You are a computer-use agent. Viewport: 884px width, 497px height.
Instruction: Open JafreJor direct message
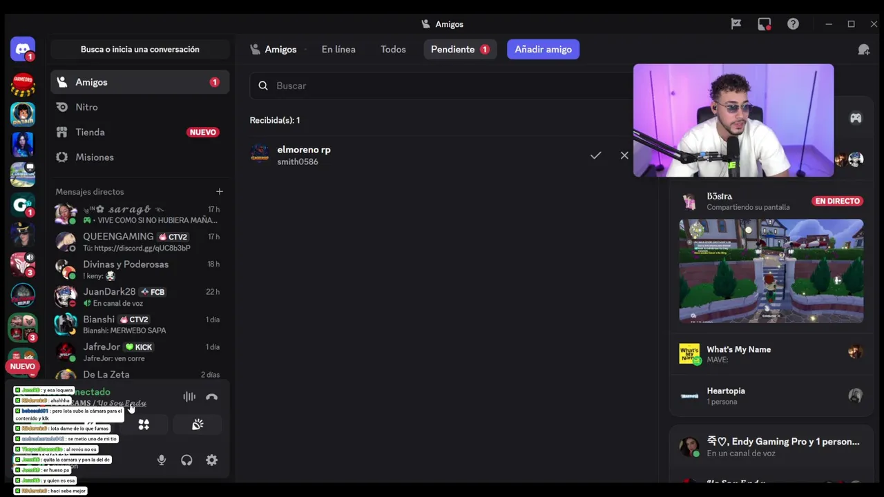tap(140, 352)
